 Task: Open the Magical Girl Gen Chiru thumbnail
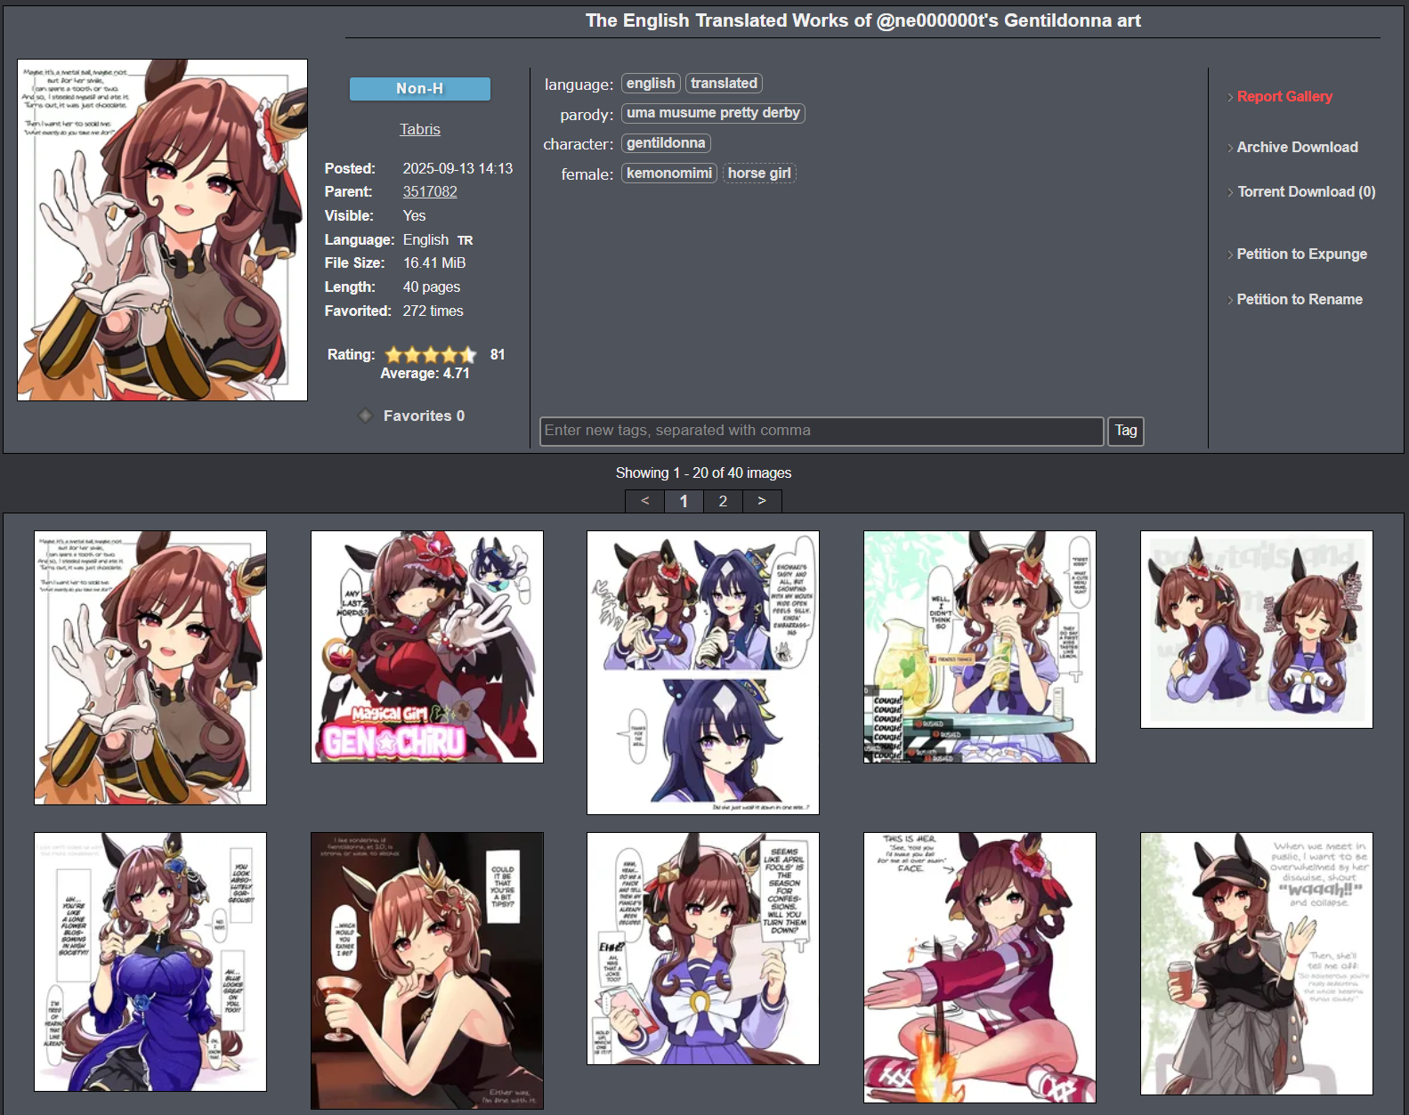pyautogui.click(x=427, y=647)
